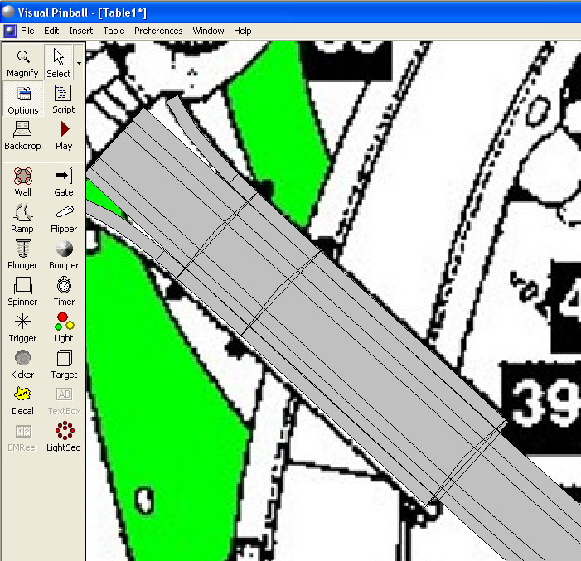581x561 pixels.
Task: Pick the Gate tool
Action: pyautogui.click(x=64, y=181)
